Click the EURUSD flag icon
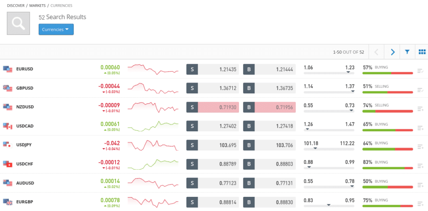This screenshot has height=211, width=428. click(x=8, y=69)
